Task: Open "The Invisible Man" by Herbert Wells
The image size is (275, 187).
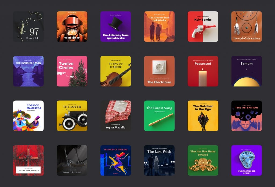Action: 28,71
